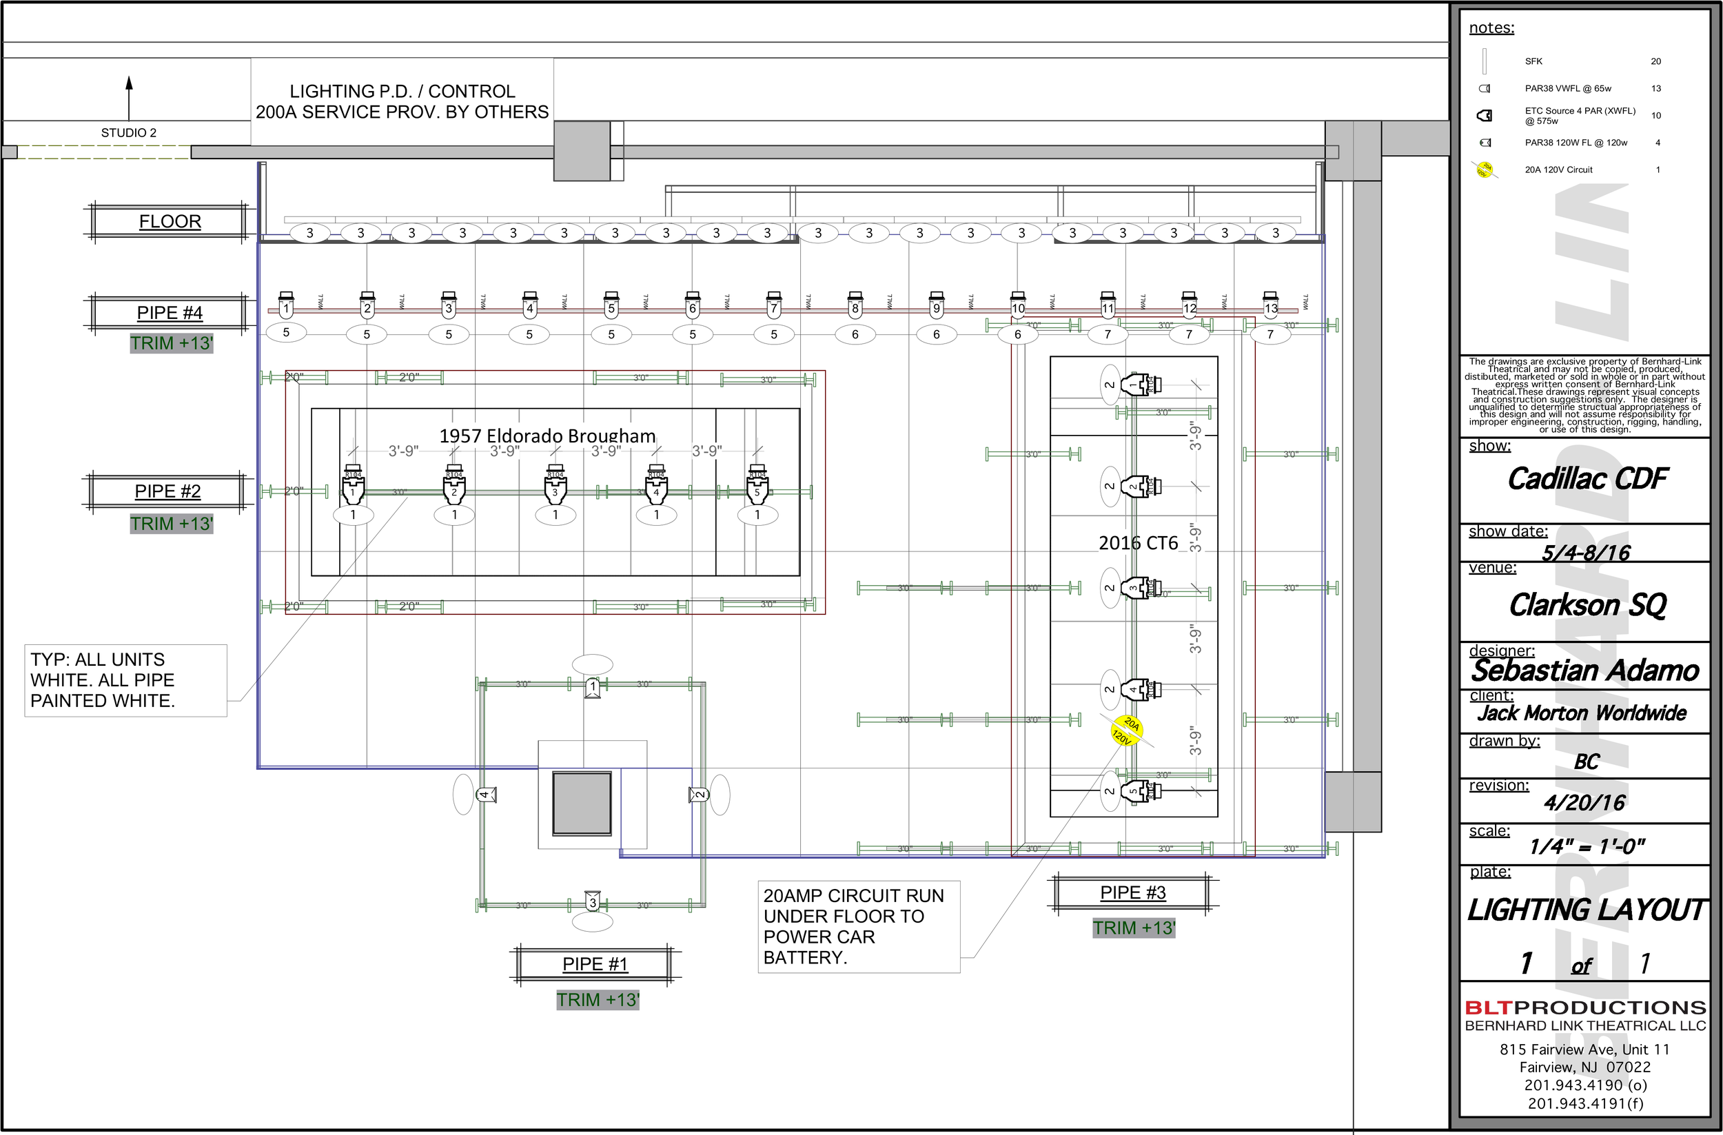
Task: Click the '20AMP CIRCUIT RUN UNDER FLOOR' note
Action: coord(859,926)
